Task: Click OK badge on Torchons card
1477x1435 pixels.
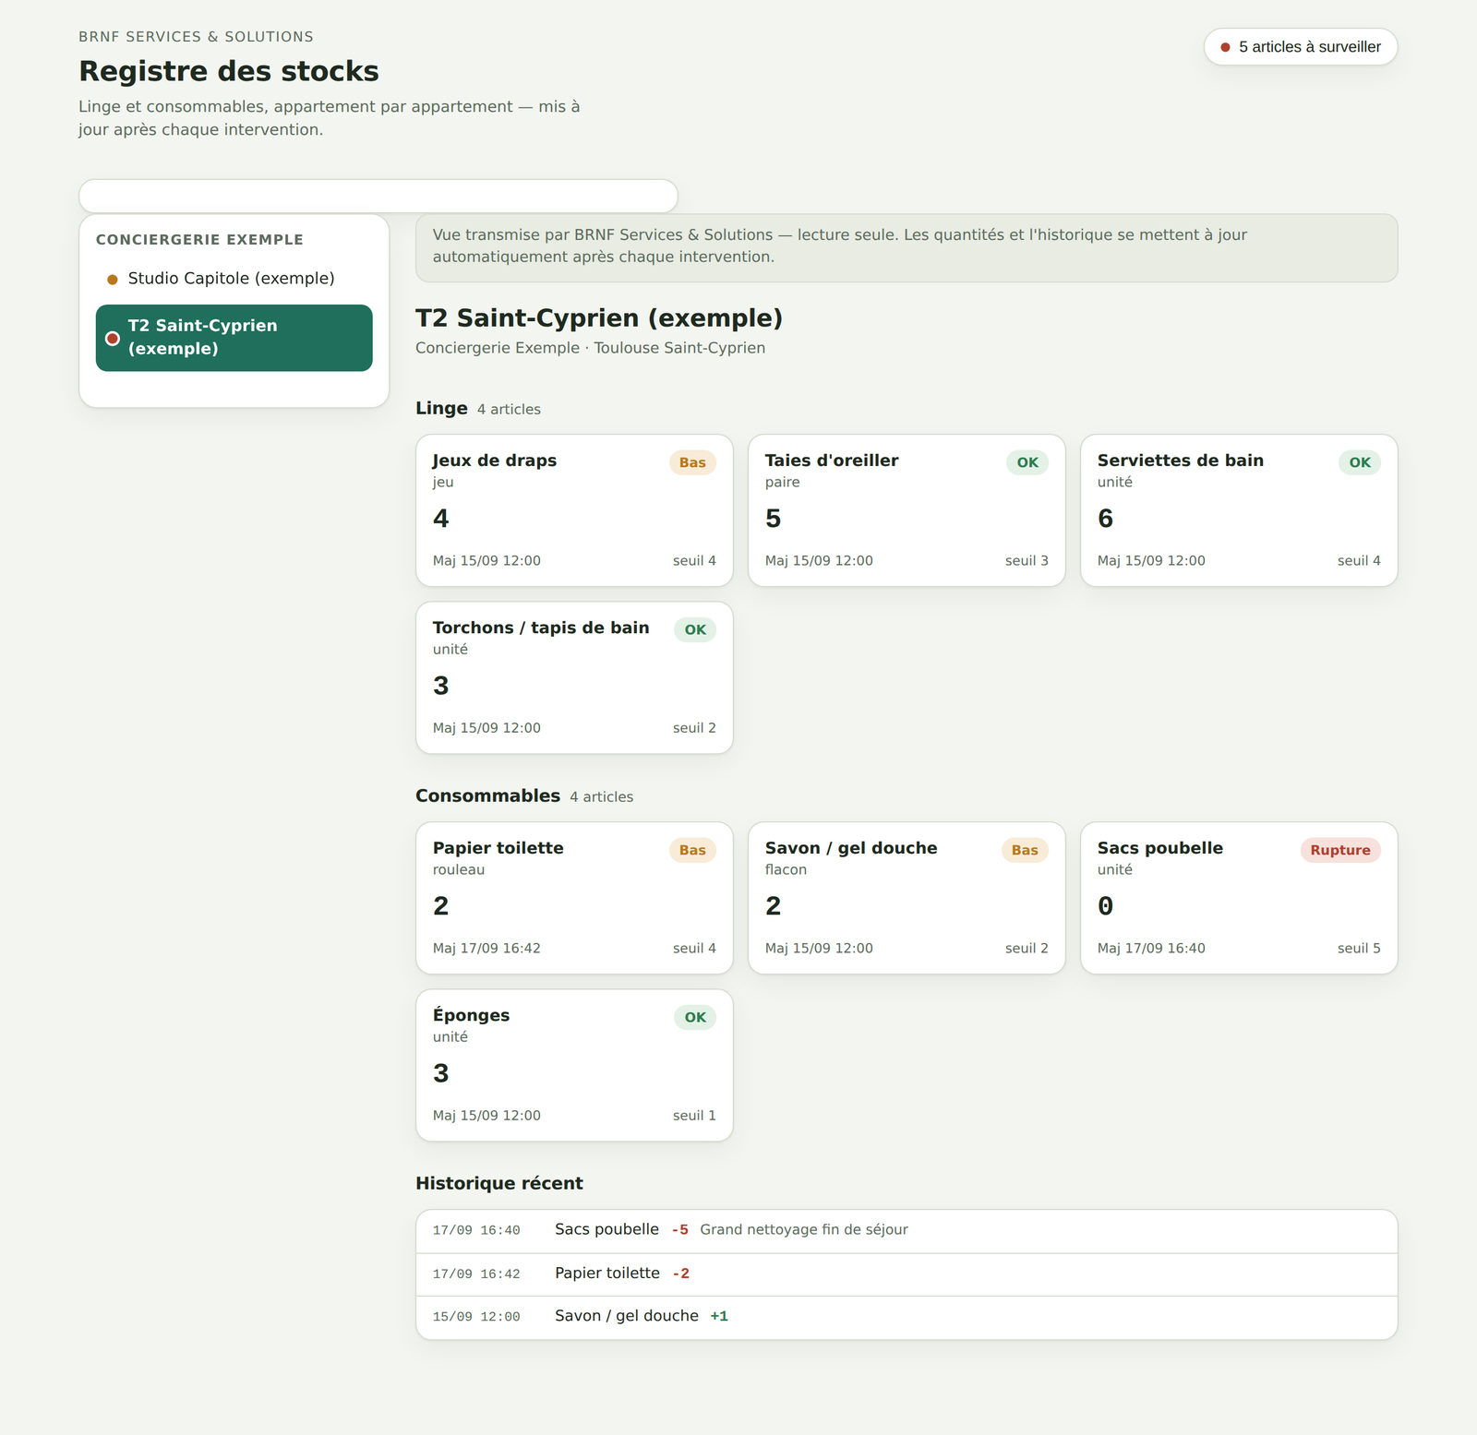Action: pos(695,629)
